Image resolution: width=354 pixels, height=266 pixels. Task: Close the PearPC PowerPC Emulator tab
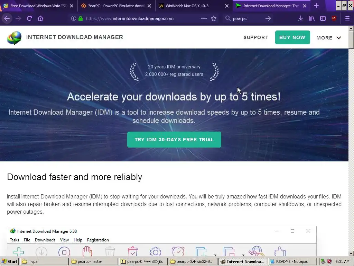149,6
